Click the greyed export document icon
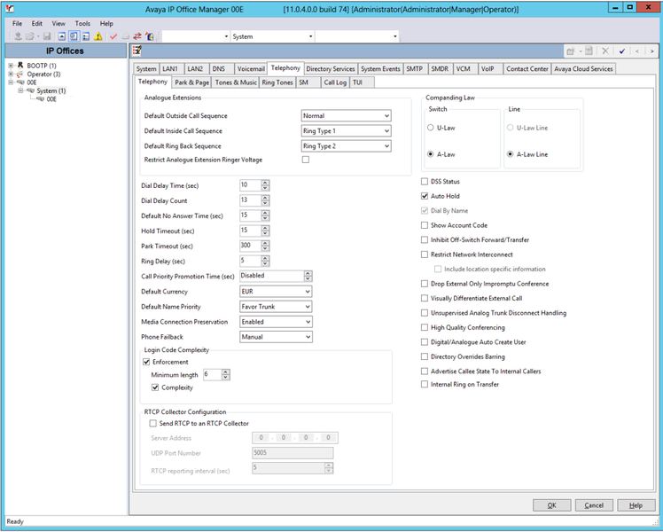 pos(589,51)
